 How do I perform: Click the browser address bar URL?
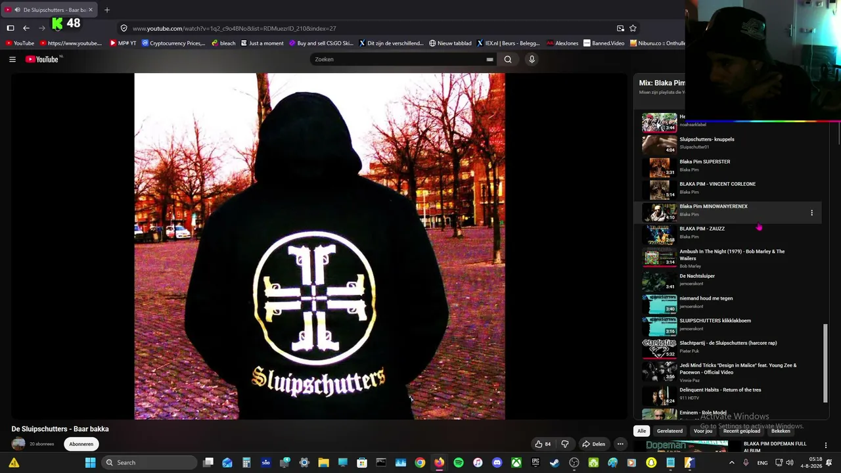click(x=235, y=28)
